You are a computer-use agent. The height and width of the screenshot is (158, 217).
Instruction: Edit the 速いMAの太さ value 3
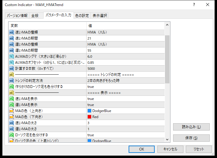[125, 123]
